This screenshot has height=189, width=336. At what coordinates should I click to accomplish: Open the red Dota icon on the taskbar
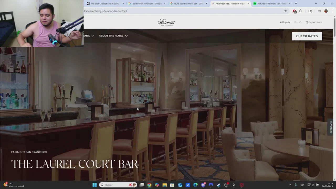[241, 185]
